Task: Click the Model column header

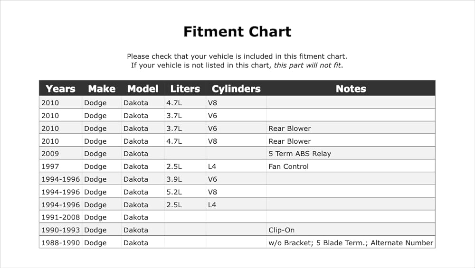Action: point(142,89)
